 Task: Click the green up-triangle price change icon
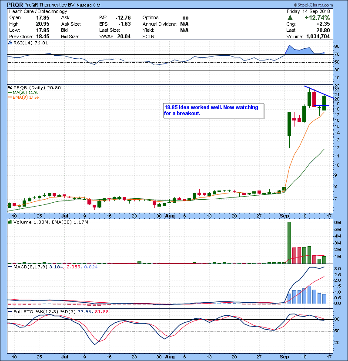pyautogui.click(x=290, y=18)
